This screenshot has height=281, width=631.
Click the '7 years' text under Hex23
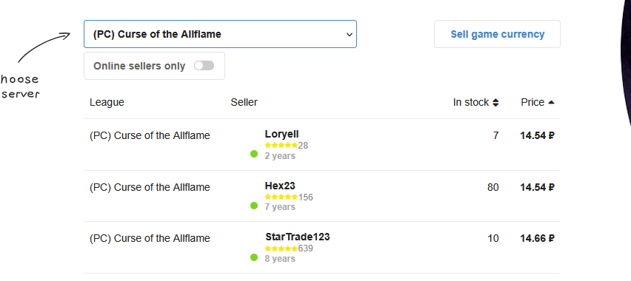tap(280, 207)
